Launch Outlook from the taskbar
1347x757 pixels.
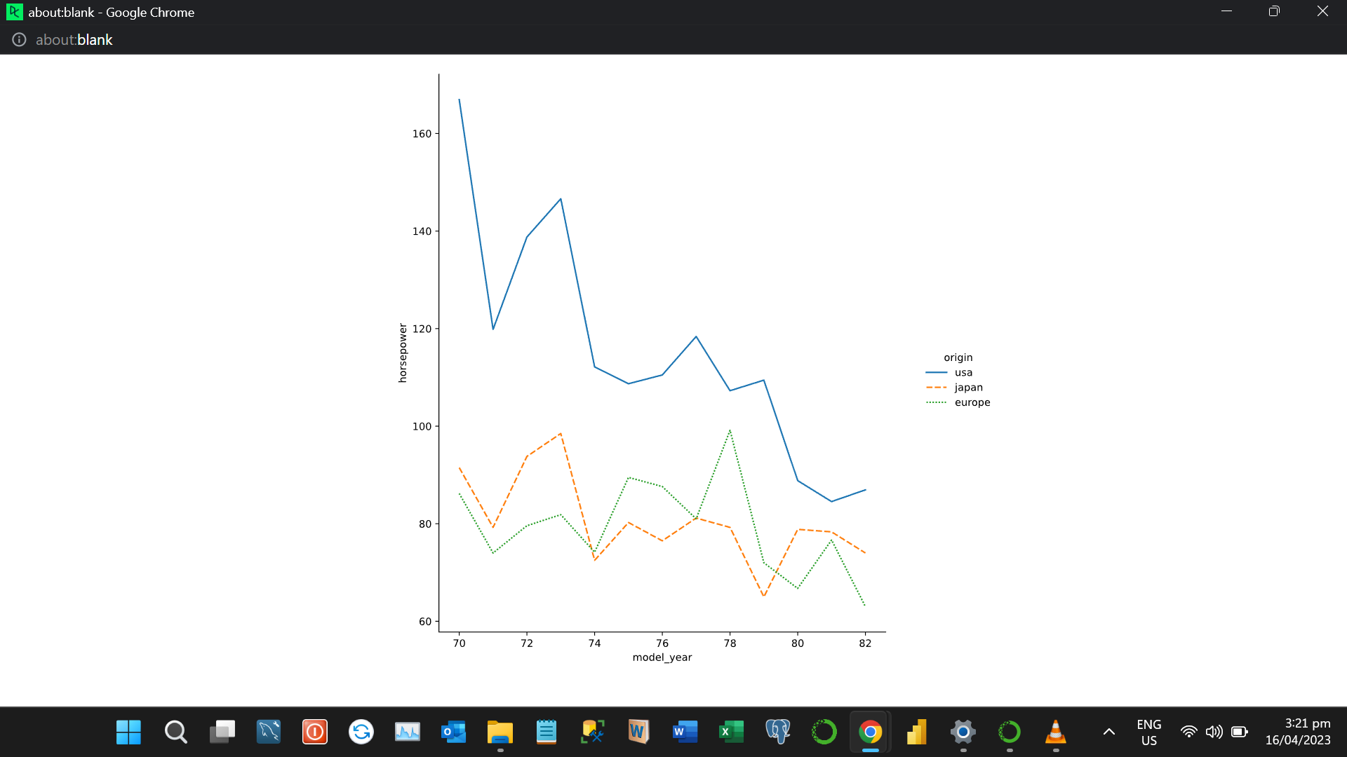click(x=453, y=732)
